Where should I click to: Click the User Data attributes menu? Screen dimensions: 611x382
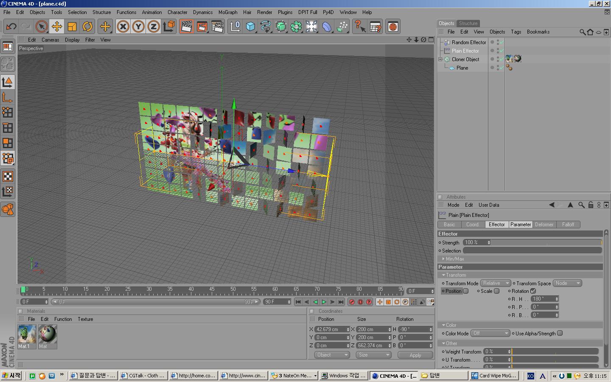(x=489, y=205)
